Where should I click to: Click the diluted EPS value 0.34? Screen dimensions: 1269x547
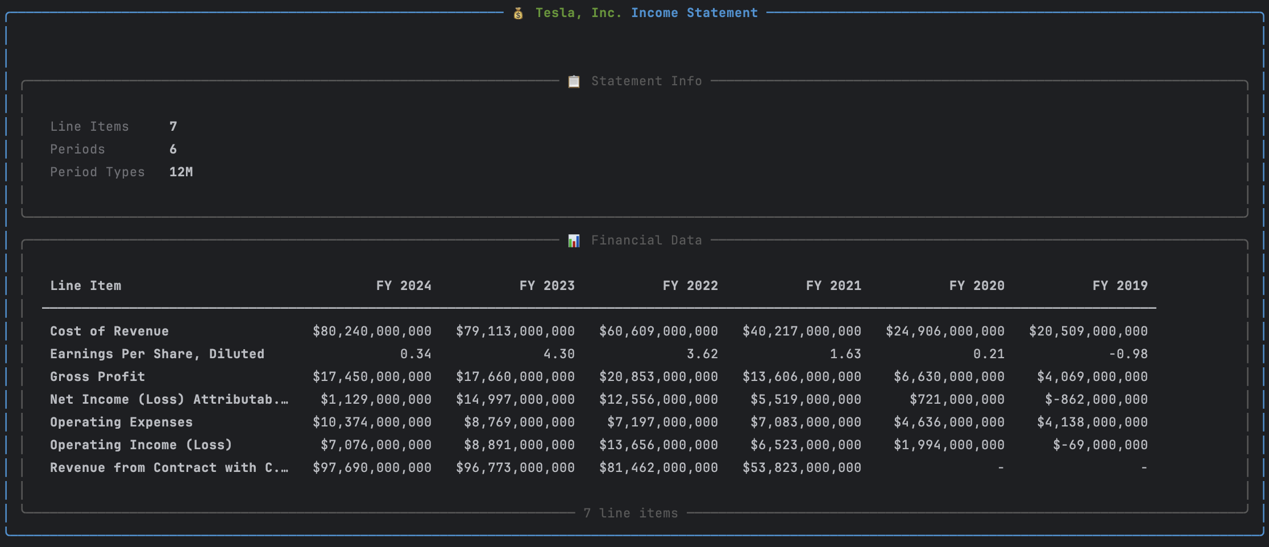tap(416, 354)
